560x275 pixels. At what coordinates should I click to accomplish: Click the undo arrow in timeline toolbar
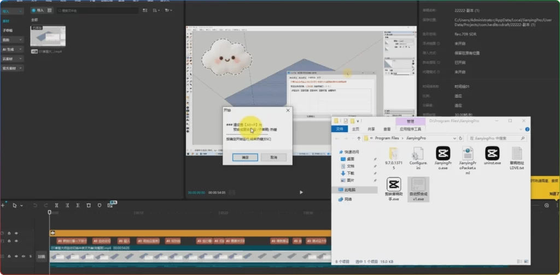35,205
